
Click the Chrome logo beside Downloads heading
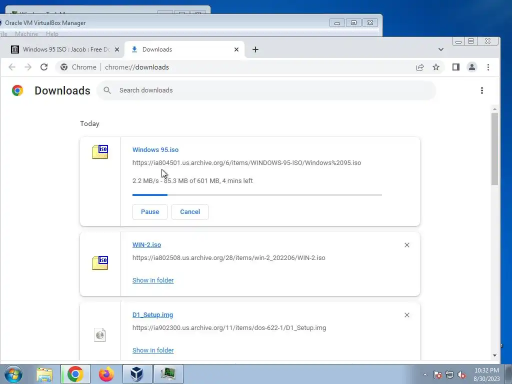pyautogui.click(x=17, y=90)
